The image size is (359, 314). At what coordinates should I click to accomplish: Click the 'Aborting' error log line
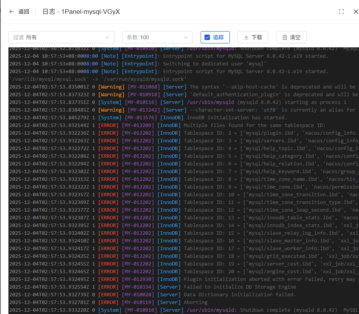tap(196, 302)
